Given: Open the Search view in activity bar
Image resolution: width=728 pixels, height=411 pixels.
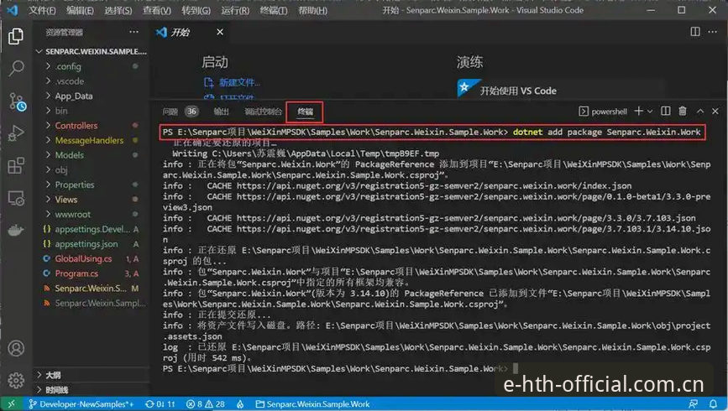Looking at the screenshot, I should tap(16, 68).
